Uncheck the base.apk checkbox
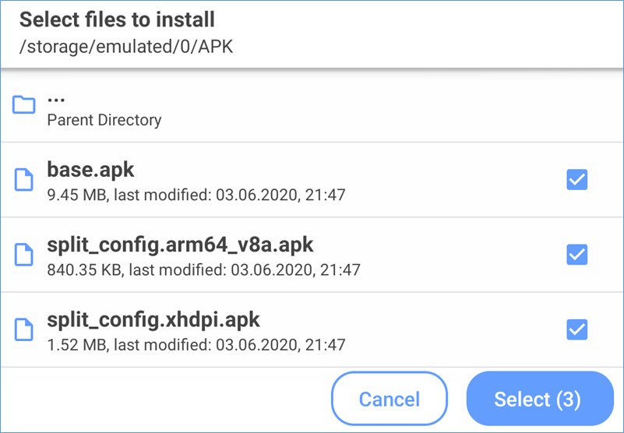 coord(576,180)
